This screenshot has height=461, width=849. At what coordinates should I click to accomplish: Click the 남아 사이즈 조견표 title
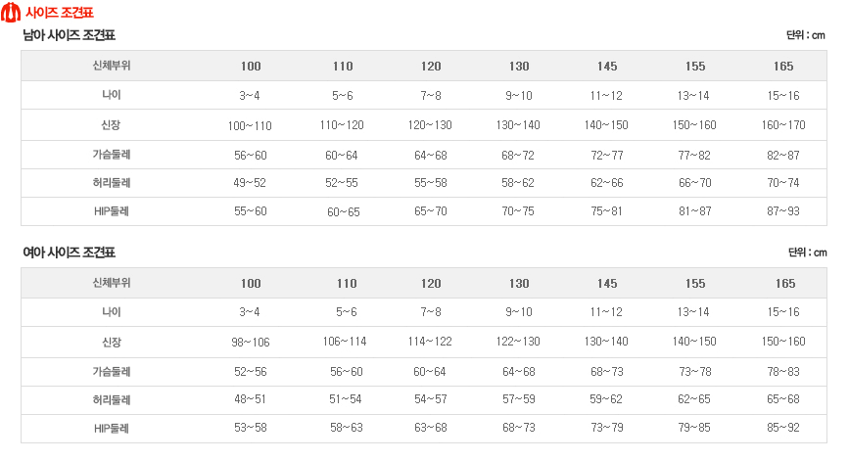69,35
